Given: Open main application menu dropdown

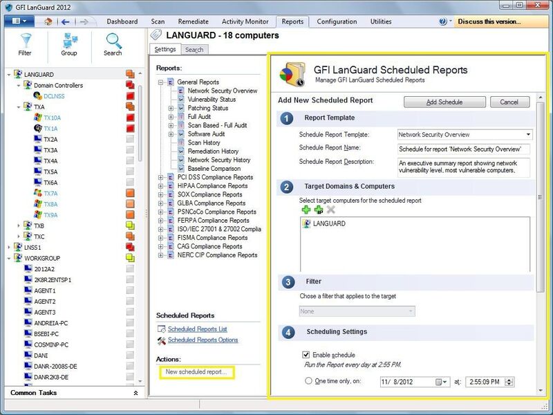Looking at the screenshot, I should 19,21.
